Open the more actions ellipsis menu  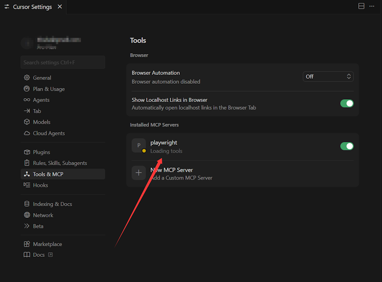pos(372,6)
